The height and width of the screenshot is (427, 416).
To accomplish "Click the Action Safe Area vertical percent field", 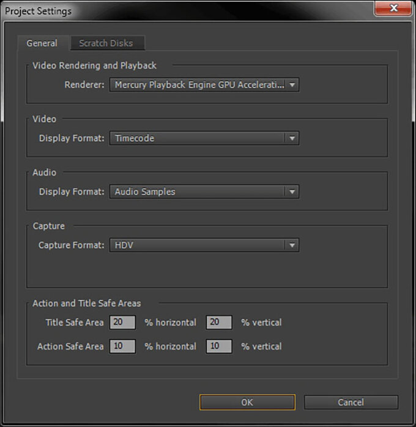I will point(219,346).
